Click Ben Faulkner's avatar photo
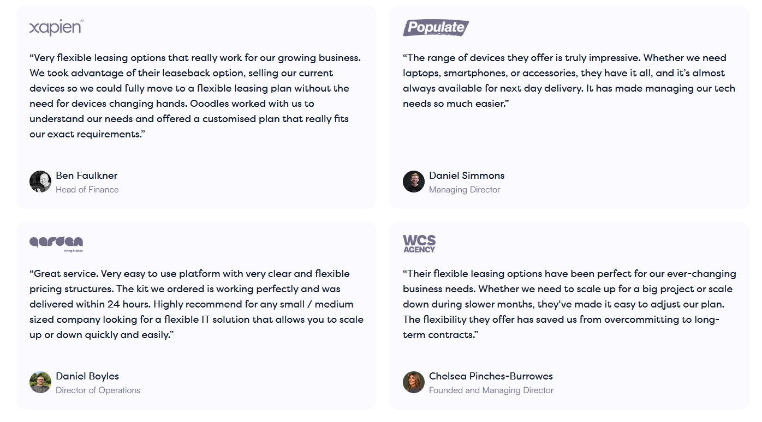 (40, 182)
